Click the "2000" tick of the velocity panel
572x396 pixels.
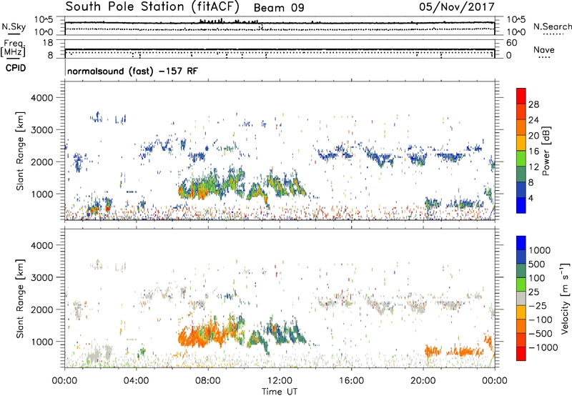41,310
